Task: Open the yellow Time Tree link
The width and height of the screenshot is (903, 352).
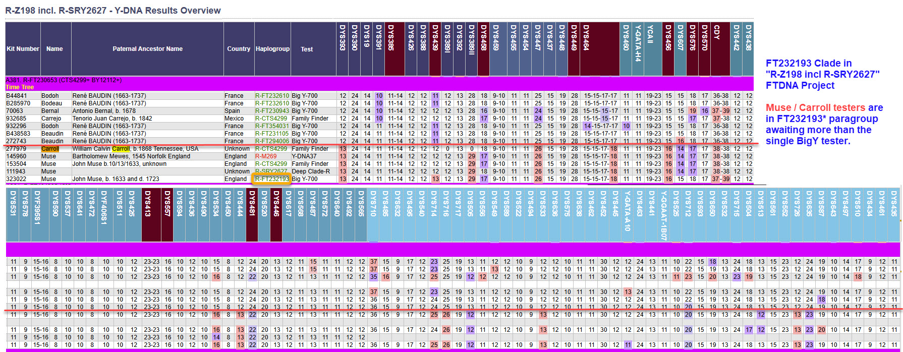Action: click(x=20, y=87)
